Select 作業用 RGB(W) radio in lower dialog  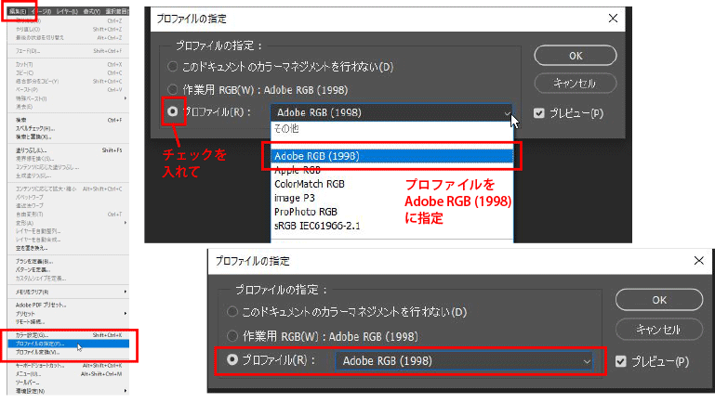(232, 336)
